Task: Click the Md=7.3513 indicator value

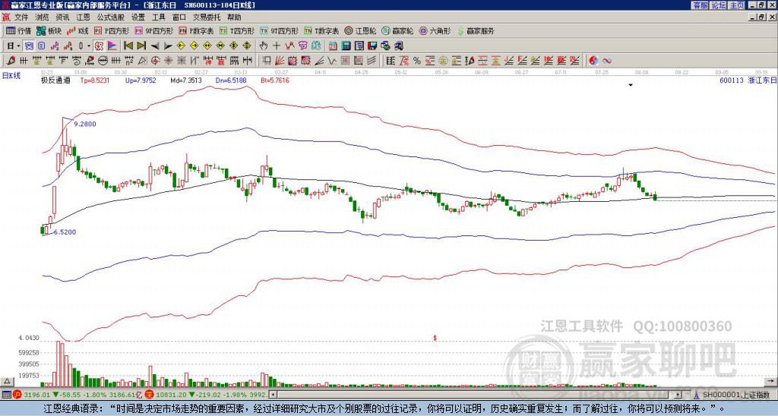Action: pos(186,80)
